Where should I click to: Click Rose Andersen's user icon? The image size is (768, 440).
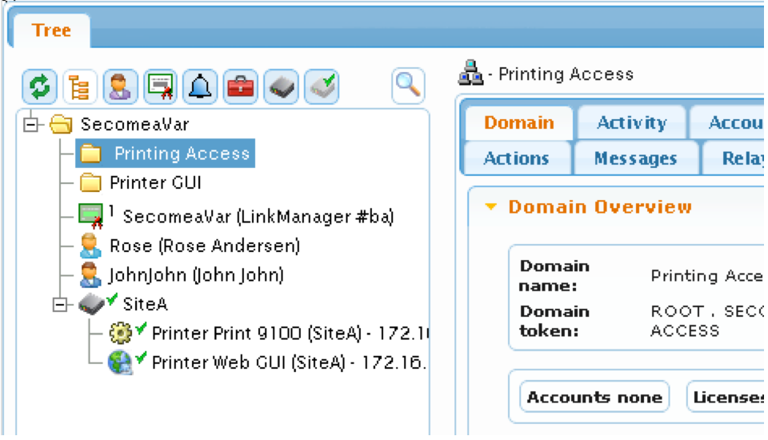coord(90,246)
